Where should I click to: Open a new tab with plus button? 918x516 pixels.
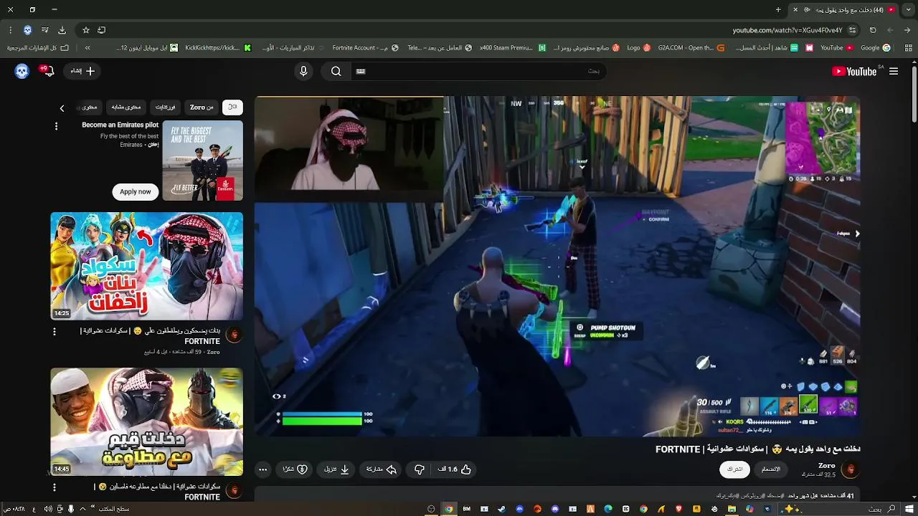[778, 9]
